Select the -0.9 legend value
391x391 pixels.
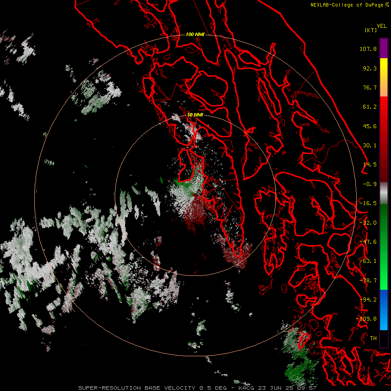coord(370,184)
